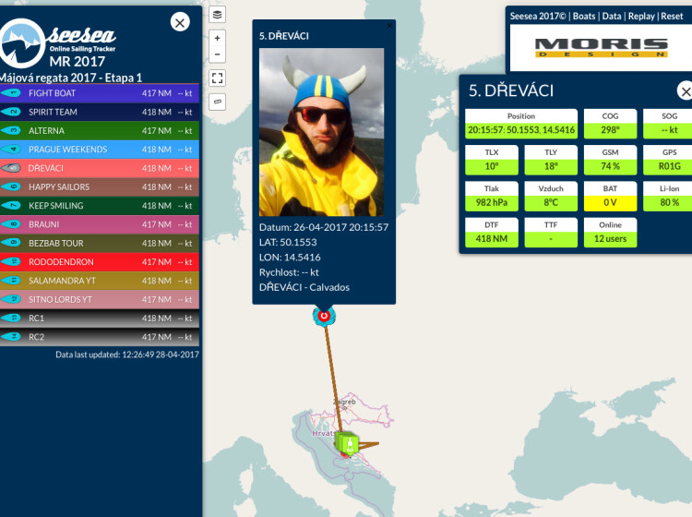Click the PRAGUE WEEKENDS boat icon
The height and width of the screenshot is (517, 692).
click(x=11, y=150)
